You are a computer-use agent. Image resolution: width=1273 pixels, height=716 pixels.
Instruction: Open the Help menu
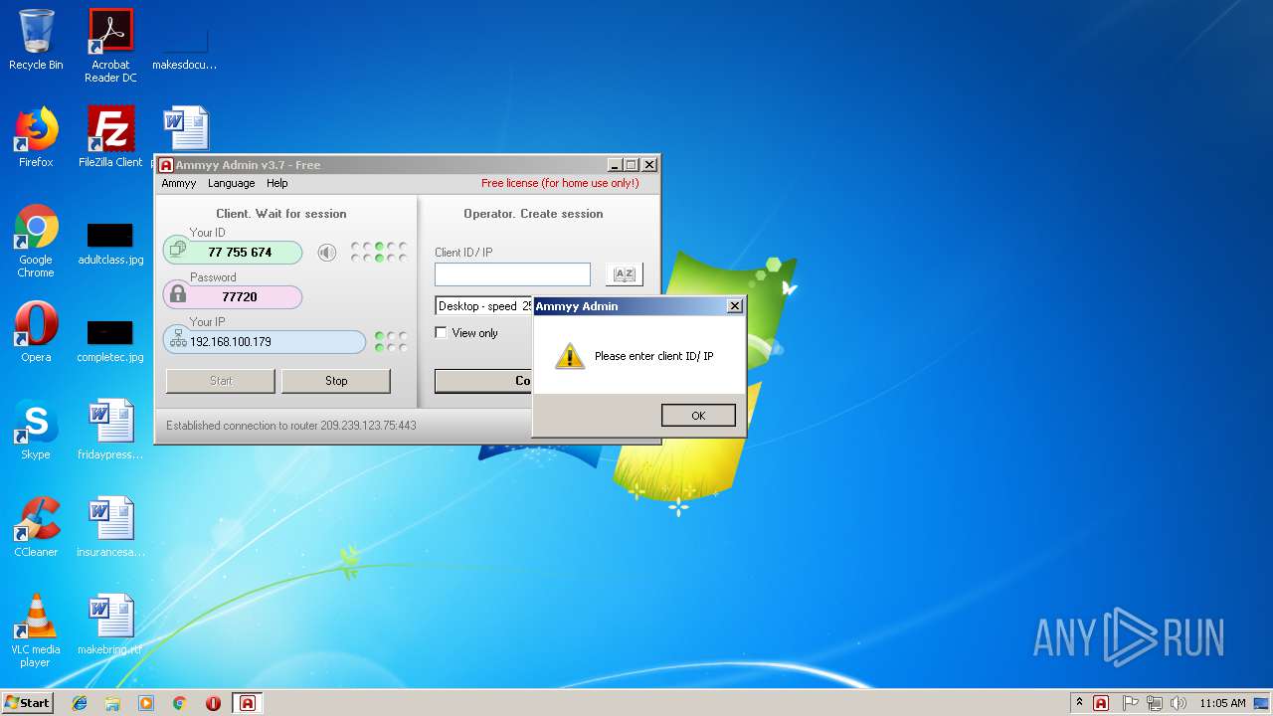[x=277, y=183]
